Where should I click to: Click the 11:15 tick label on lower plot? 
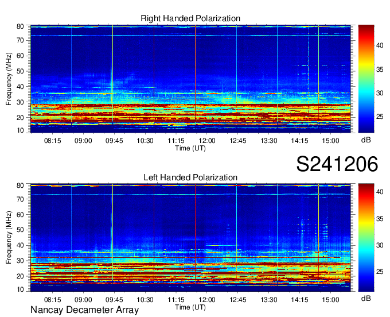coord(176,300)
